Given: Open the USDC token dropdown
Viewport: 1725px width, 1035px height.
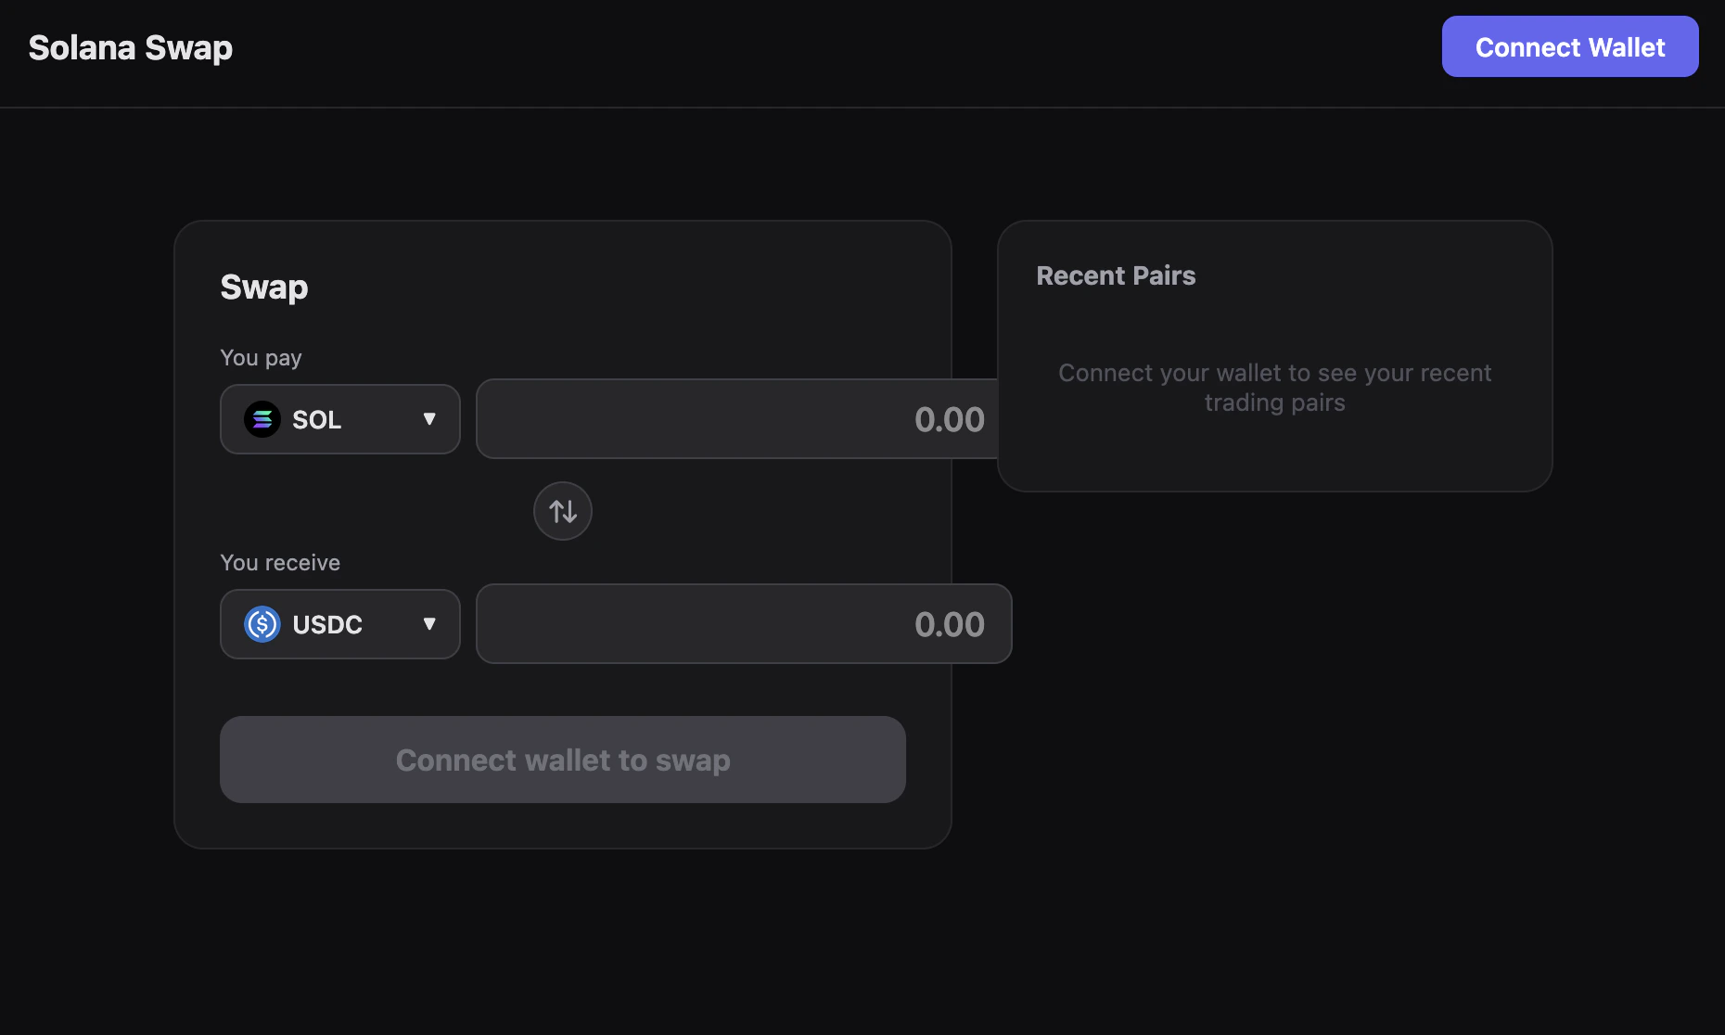Looking at the screenshot, I should point(339,624).
